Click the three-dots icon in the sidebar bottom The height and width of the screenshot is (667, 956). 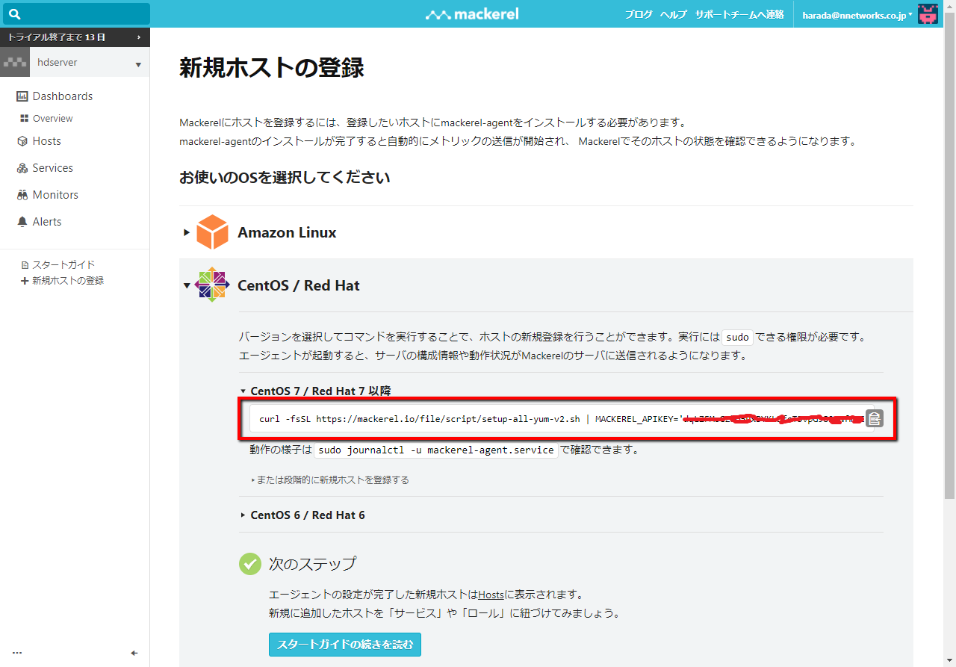(x=17, y=653)
